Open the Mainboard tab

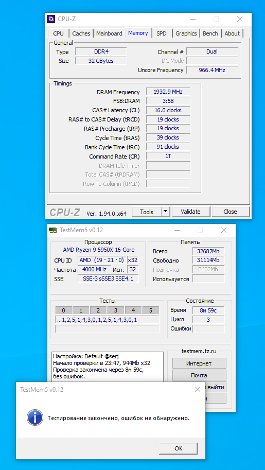click(109, 33)
